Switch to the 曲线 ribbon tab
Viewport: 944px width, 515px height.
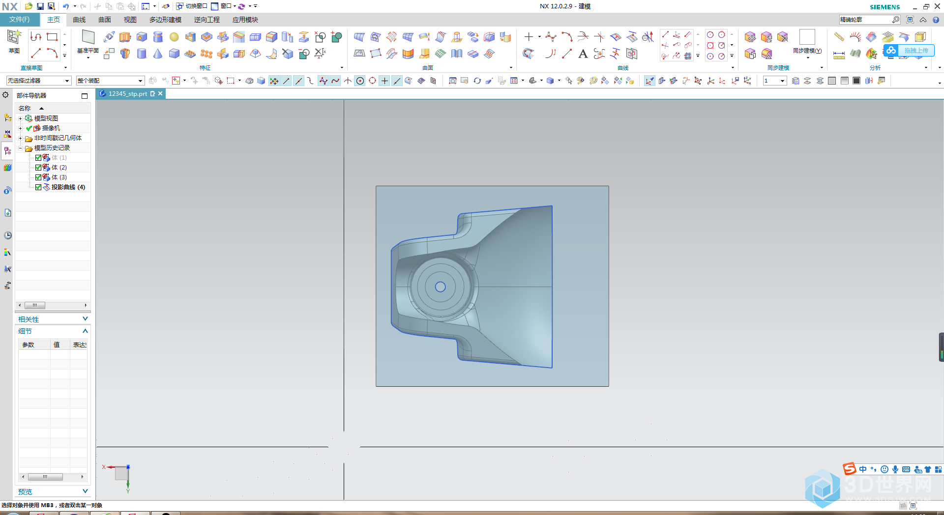pyautogui.click(x=79, y=20)
